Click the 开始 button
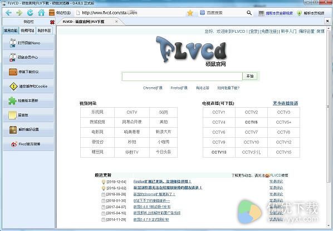 coord(250,76)
